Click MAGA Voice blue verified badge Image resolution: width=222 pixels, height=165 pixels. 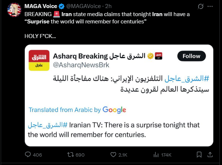[x=61, y=6]
